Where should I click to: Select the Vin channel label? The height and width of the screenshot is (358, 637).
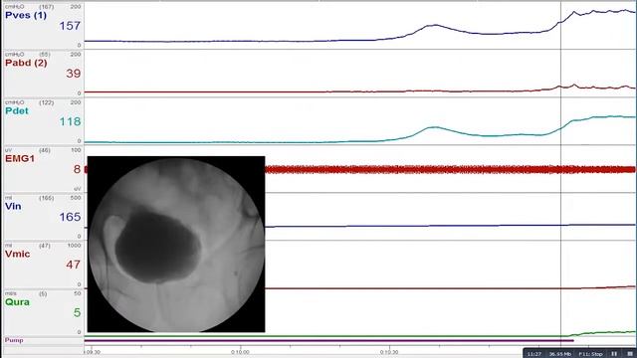point(13,206)
